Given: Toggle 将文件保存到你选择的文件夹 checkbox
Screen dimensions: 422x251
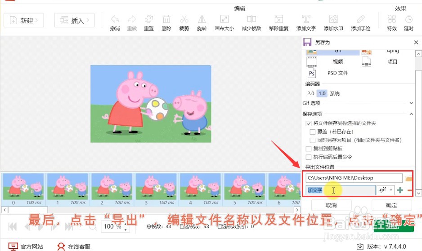Looking at the screenshot, I should tap(309, 123).
